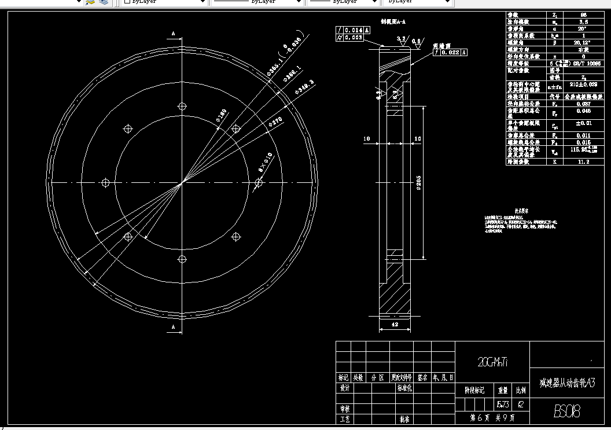Select page text 第6页 共9页
This screenshot has height=430, width=611.
(x=492, y=417)
